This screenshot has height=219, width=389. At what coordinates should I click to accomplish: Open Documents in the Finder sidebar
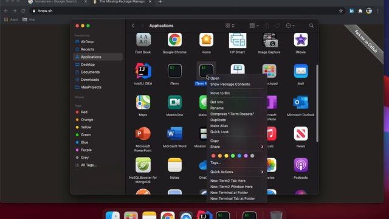(98, 72)
